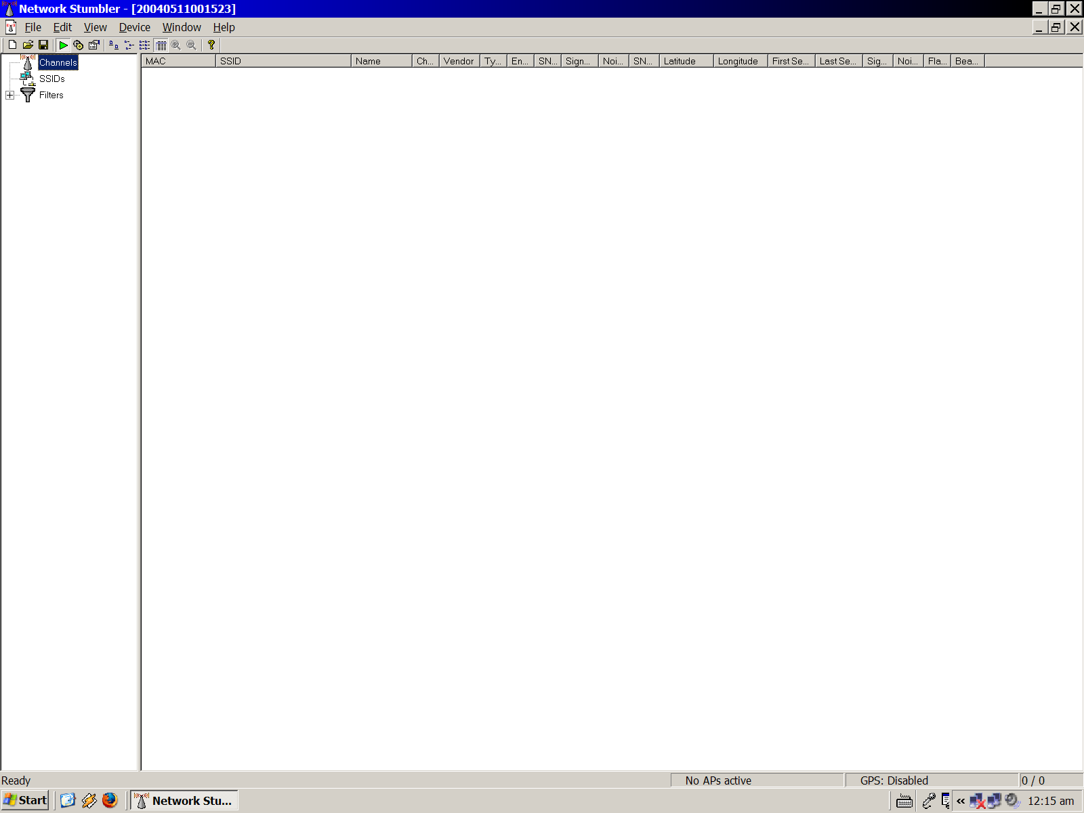The image size is (1084, 813).
Task: Sort by the Latitude column header
Action: pyautogui.click(x=687, y=61)
